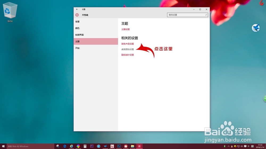Screen dimensions: 266x149
Task: Open the Calculator from the taskbar
Action: point(85,146)
